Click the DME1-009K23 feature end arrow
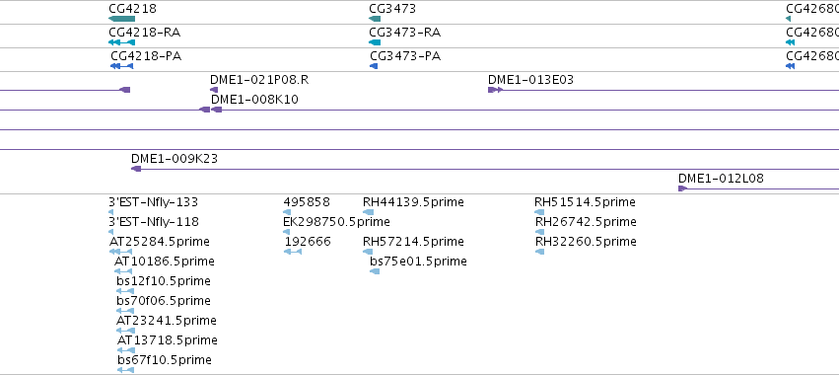Image resolution: width=839 pixels, height=375 pixels. [x=136, y=169]
